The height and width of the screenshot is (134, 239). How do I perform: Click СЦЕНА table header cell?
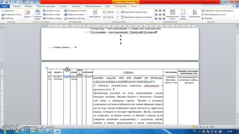128,73
